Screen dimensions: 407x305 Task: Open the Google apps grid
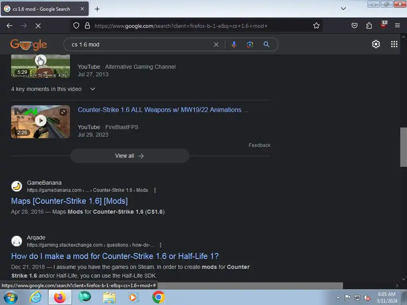pos(394,44)
